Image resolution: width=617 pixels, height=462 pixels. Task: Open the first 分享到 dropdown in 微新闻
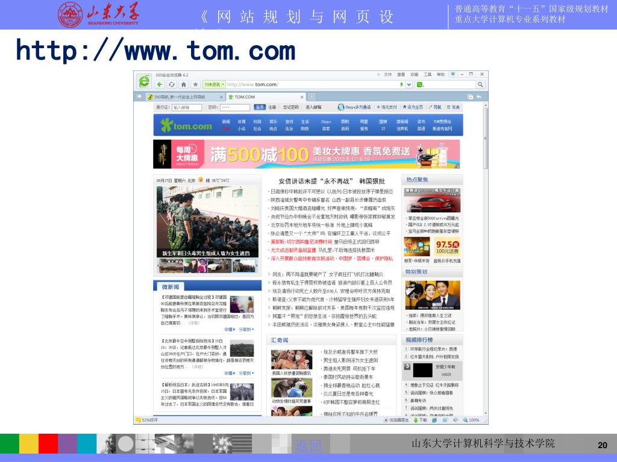[246, 329]
